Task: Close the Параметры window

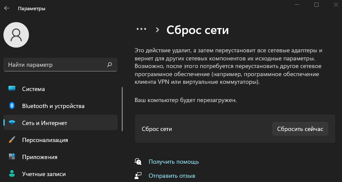Action: (x=336, y=5)
